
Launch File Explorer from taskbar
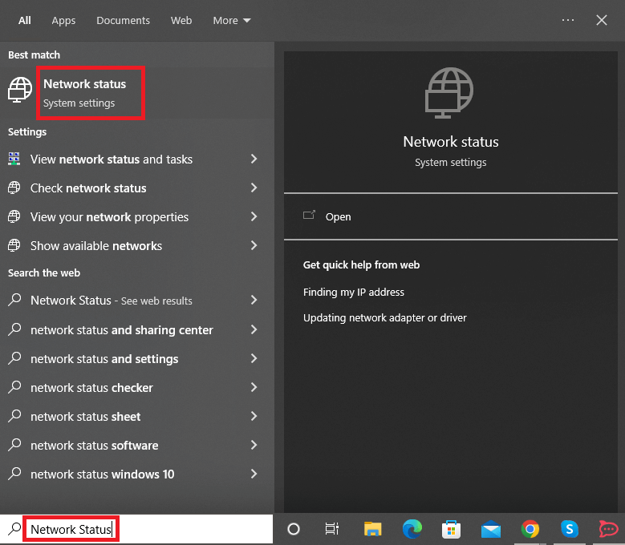tap(372, 529)
